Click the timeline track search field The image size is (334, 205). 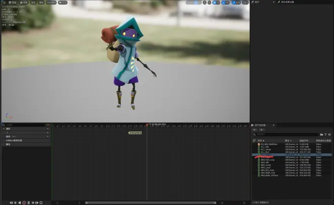[25, 125]
